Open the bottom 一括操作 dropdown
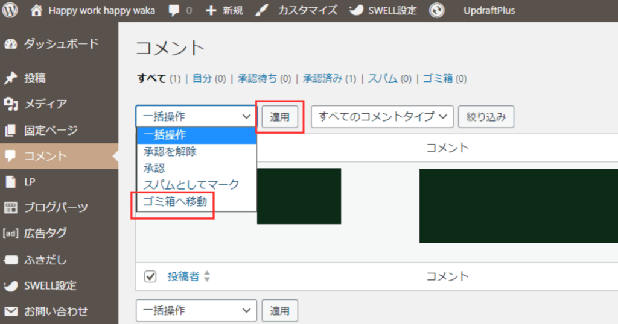 tap(196, 311)
